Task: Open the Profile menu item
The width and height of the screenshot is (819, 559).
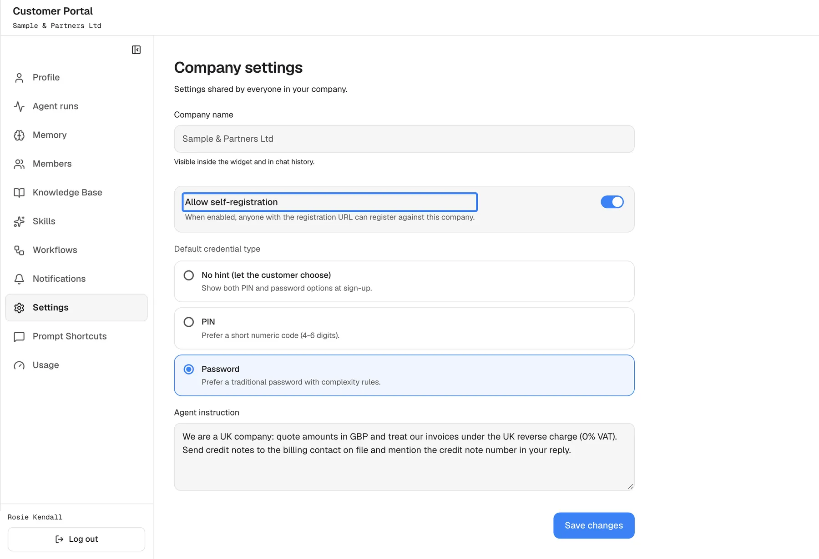Action: point(76,78)
